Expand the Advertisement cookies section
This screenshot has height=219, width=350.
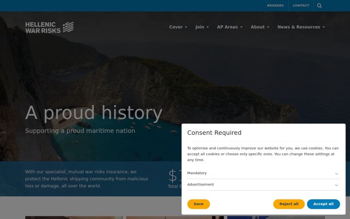click(263, 184)
